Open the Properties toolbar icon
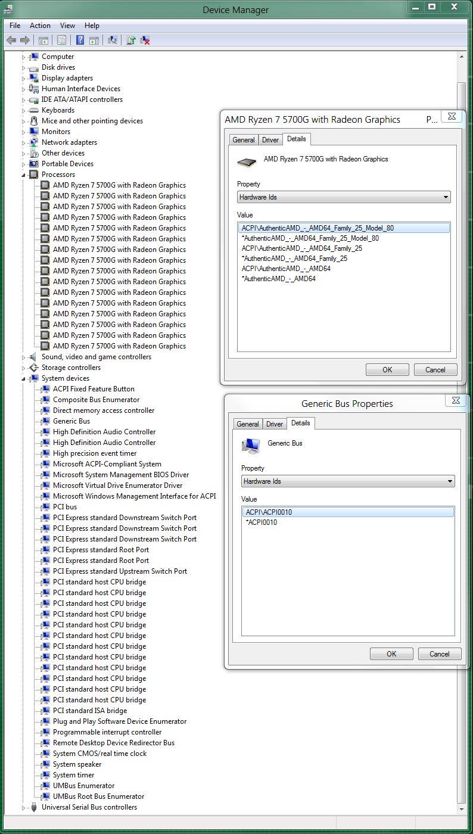The width and height of the screenshot is (473, 834). pos(61,40)
